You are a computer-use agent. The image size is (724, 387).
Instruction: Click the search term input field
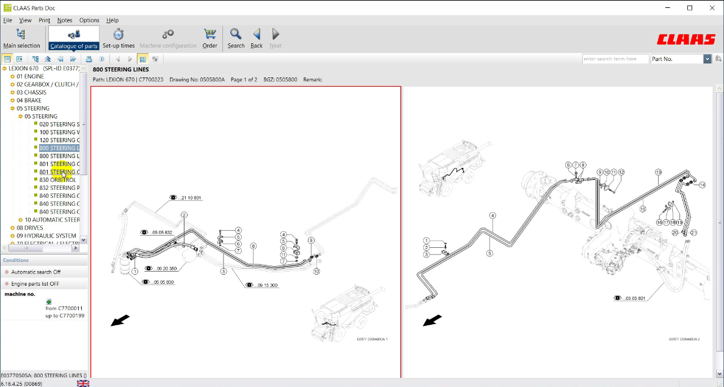pyautogui.click(x=615, y=59)
